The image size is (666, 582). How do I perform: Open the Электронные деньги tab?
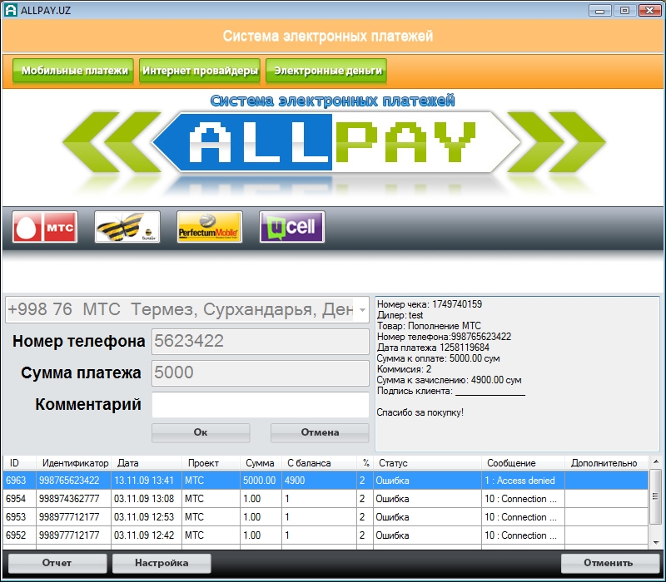point(326,71)
